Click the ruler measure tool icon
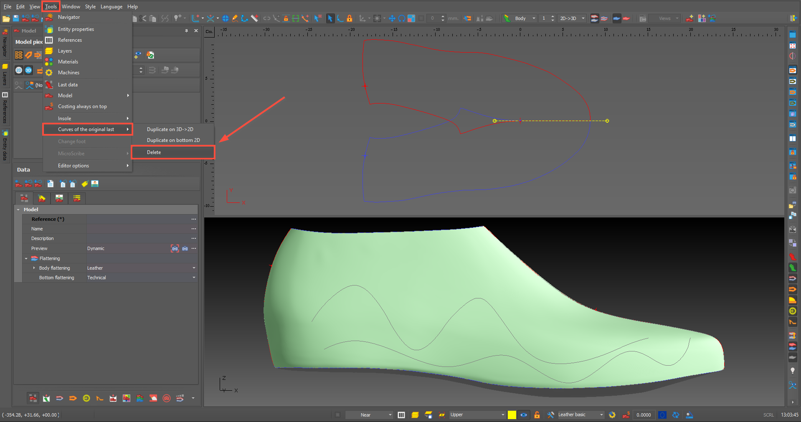The height and width of the screenshot is (422, 801). [254, 18]
